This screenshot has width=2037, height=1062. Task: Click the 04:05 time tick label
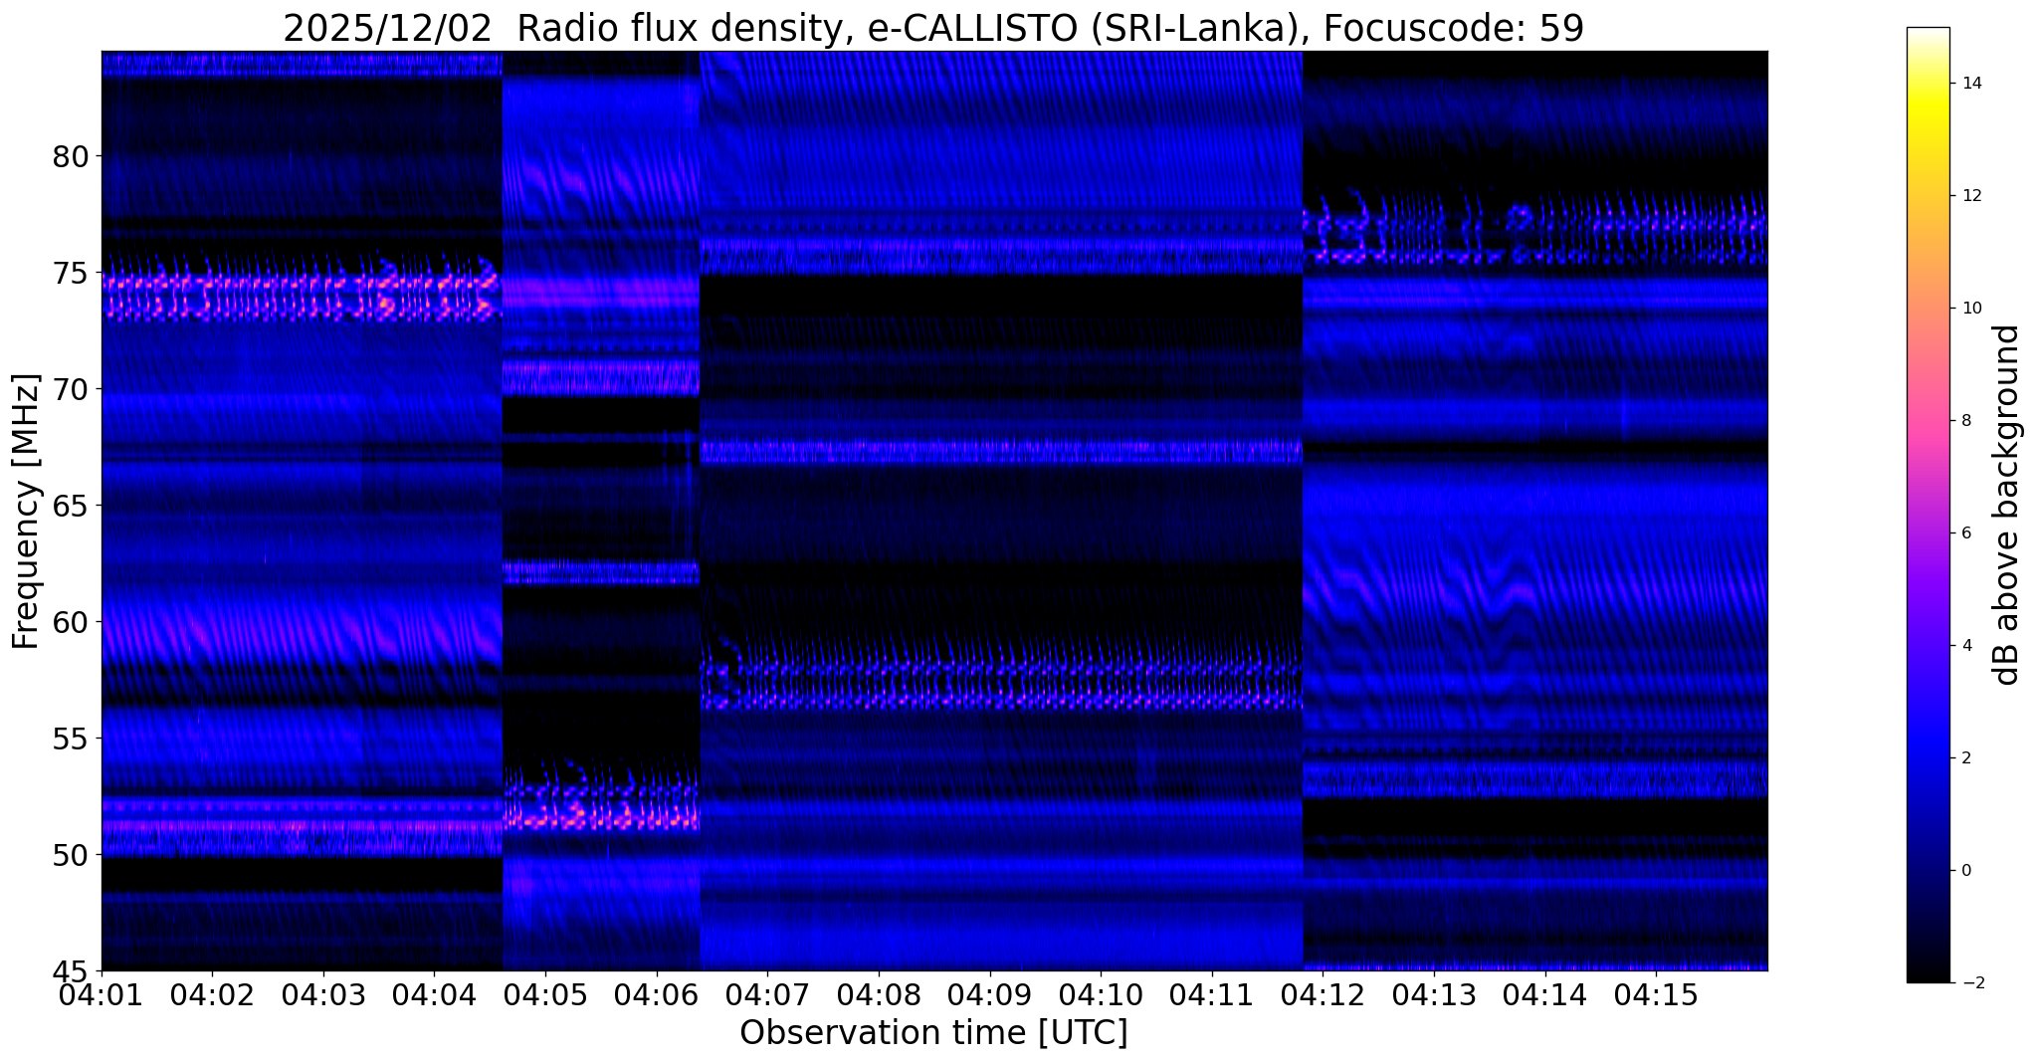click(x=545, y=994)
